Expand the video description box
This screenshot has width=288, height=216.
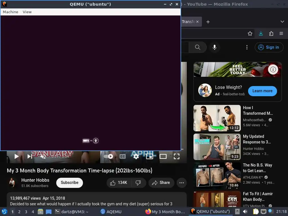click(97, 200)
